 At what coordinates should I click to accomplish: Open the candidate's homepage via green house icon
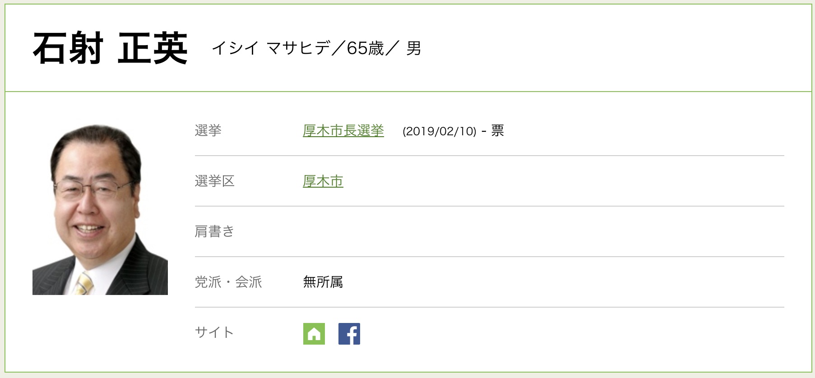pyautogui.click(x=314, y=334)
